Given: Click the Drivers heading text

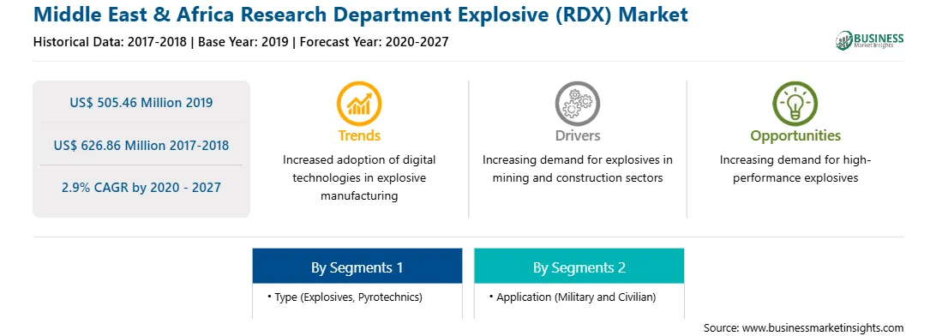Looking at the screenshot, I should click(x=577, y=135).
